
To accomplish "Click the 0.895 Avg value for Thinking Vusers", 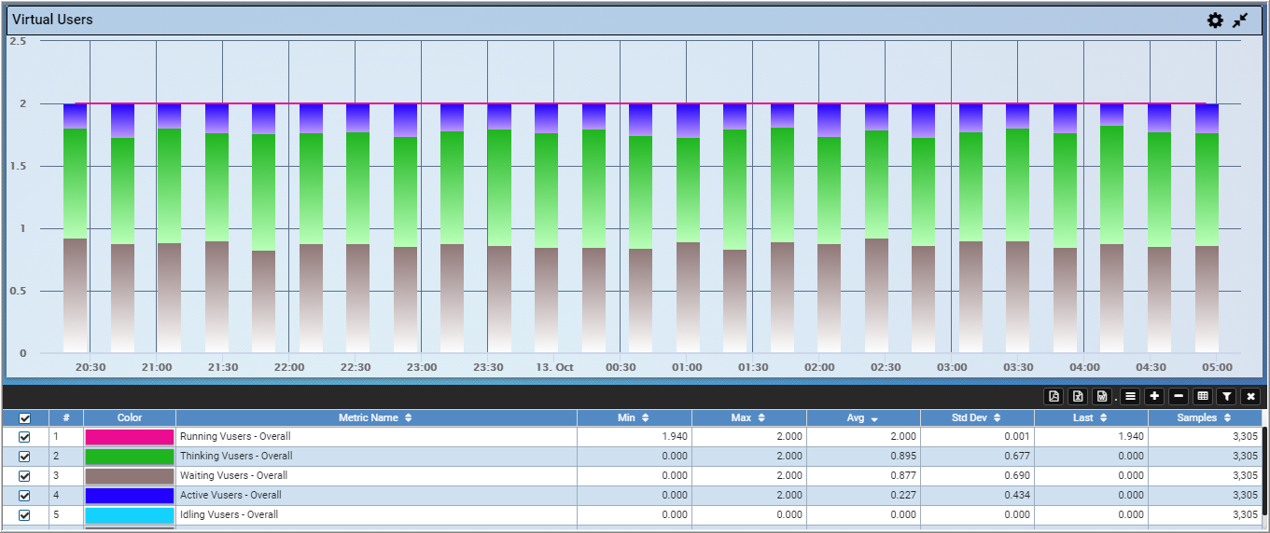I will pyautogui.click(x=901, y=456).
